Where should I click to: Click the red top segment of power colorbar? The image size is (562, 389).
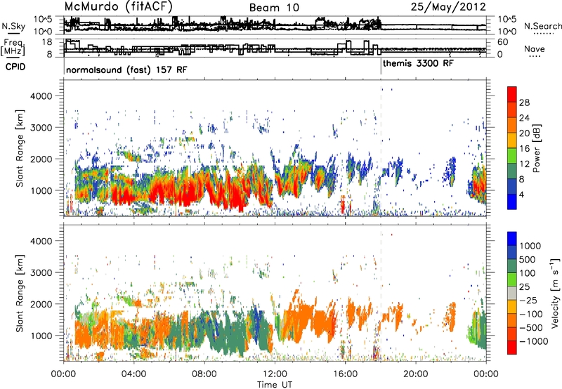coord(512,95)
